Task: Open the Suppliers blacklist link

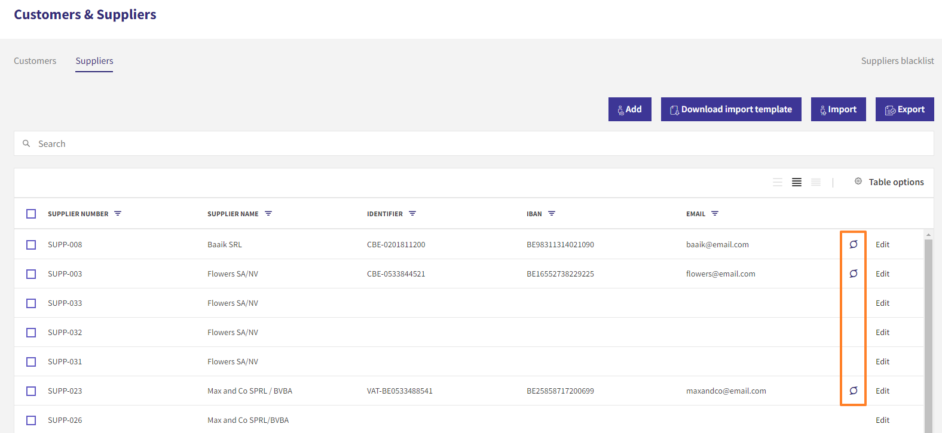Action: click(897, 61)
